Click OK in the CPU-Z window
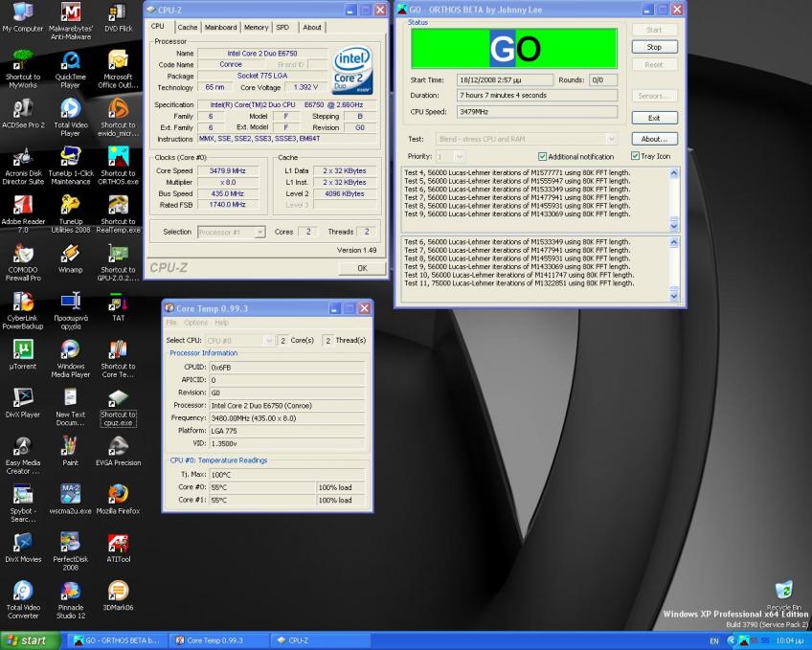812x650 pixels. click(x=362, y=268)
